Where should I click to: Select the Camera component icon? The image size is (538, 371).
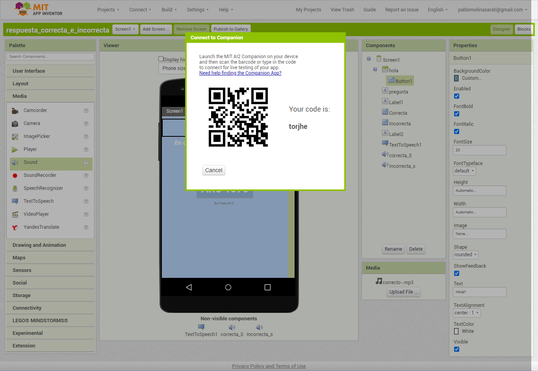point(15,124)
